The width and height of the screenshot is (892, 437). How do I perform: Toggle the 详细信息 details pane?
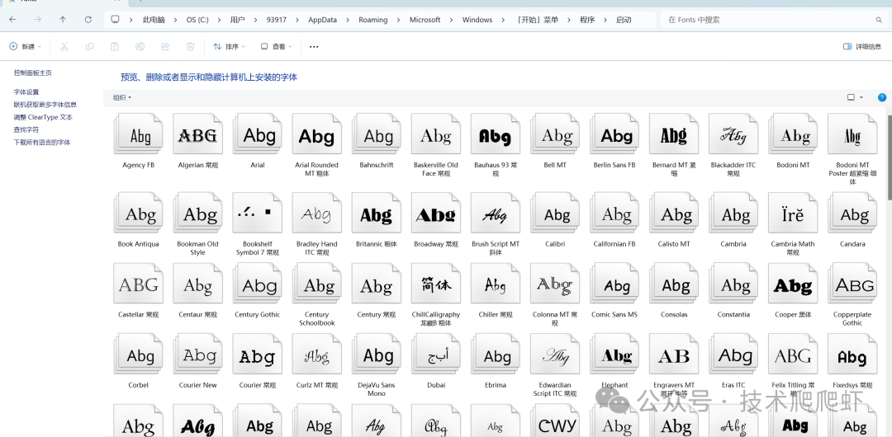(861, 47)
